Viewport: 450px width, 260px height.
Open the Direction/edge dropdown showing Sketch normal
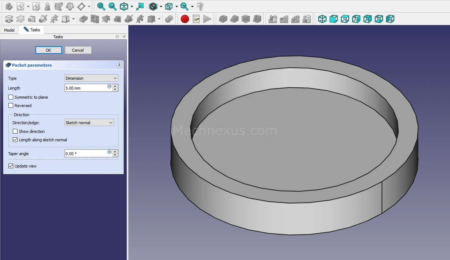tap(89, 123)
